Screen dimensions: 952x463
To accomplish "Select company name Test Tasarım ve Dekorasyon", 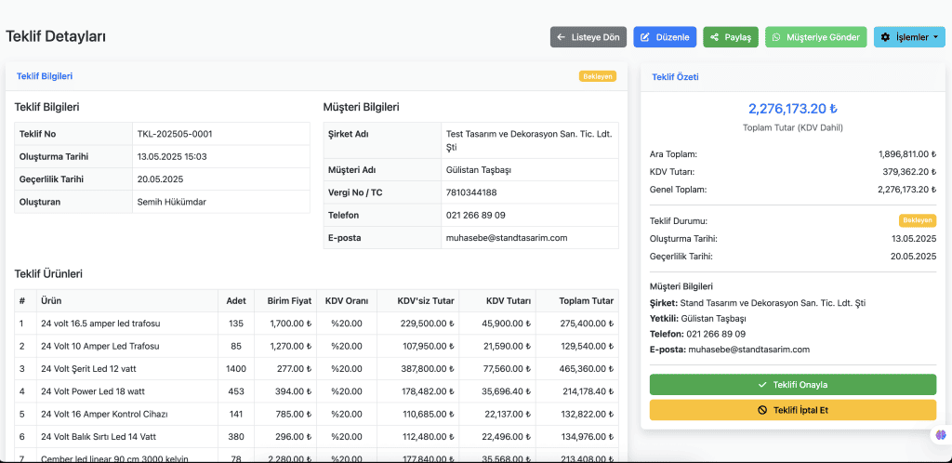I will (x=529, y=139).
